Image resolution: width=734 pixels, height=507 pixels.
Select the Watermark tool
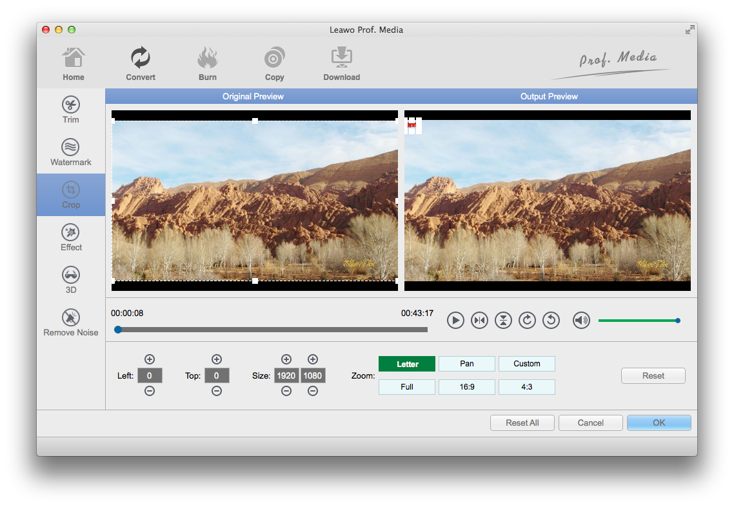coord(71,152)
